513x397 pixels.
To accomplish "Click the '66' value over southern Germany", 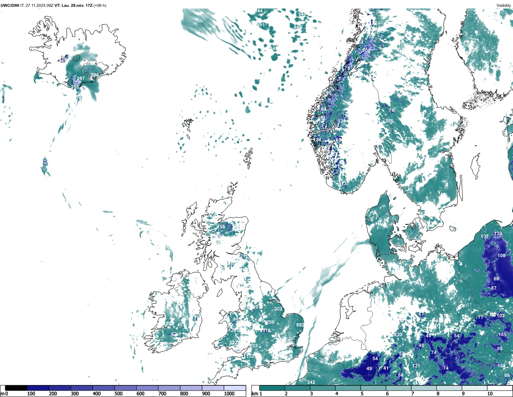I will tap(400, 375).
